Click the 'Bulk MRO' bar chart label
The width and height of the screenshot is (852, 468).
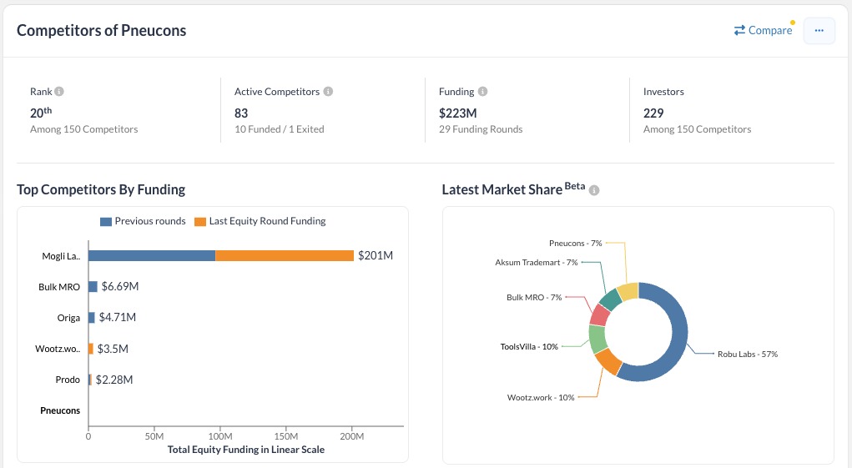click(x=59, y=287)
